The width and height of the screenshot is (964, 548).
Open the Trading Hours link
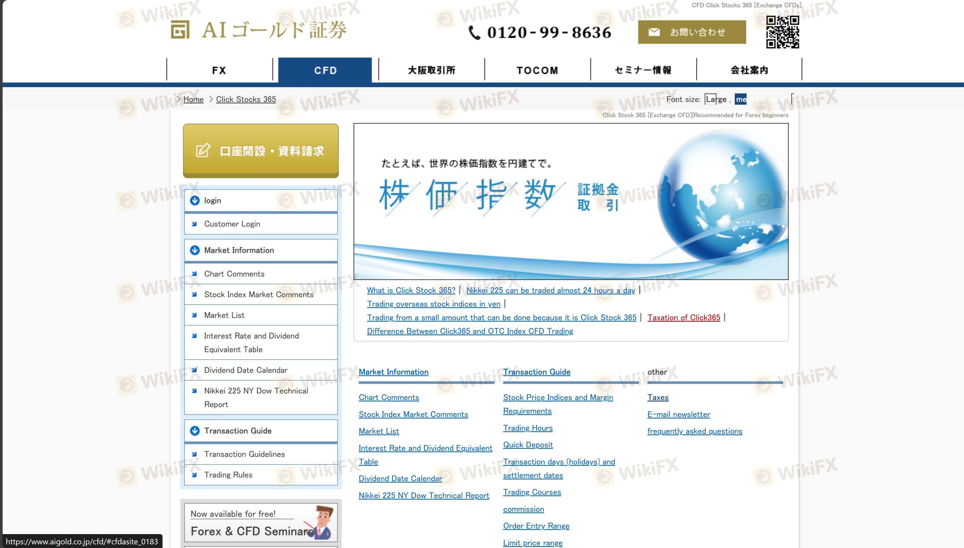[528, 428]
